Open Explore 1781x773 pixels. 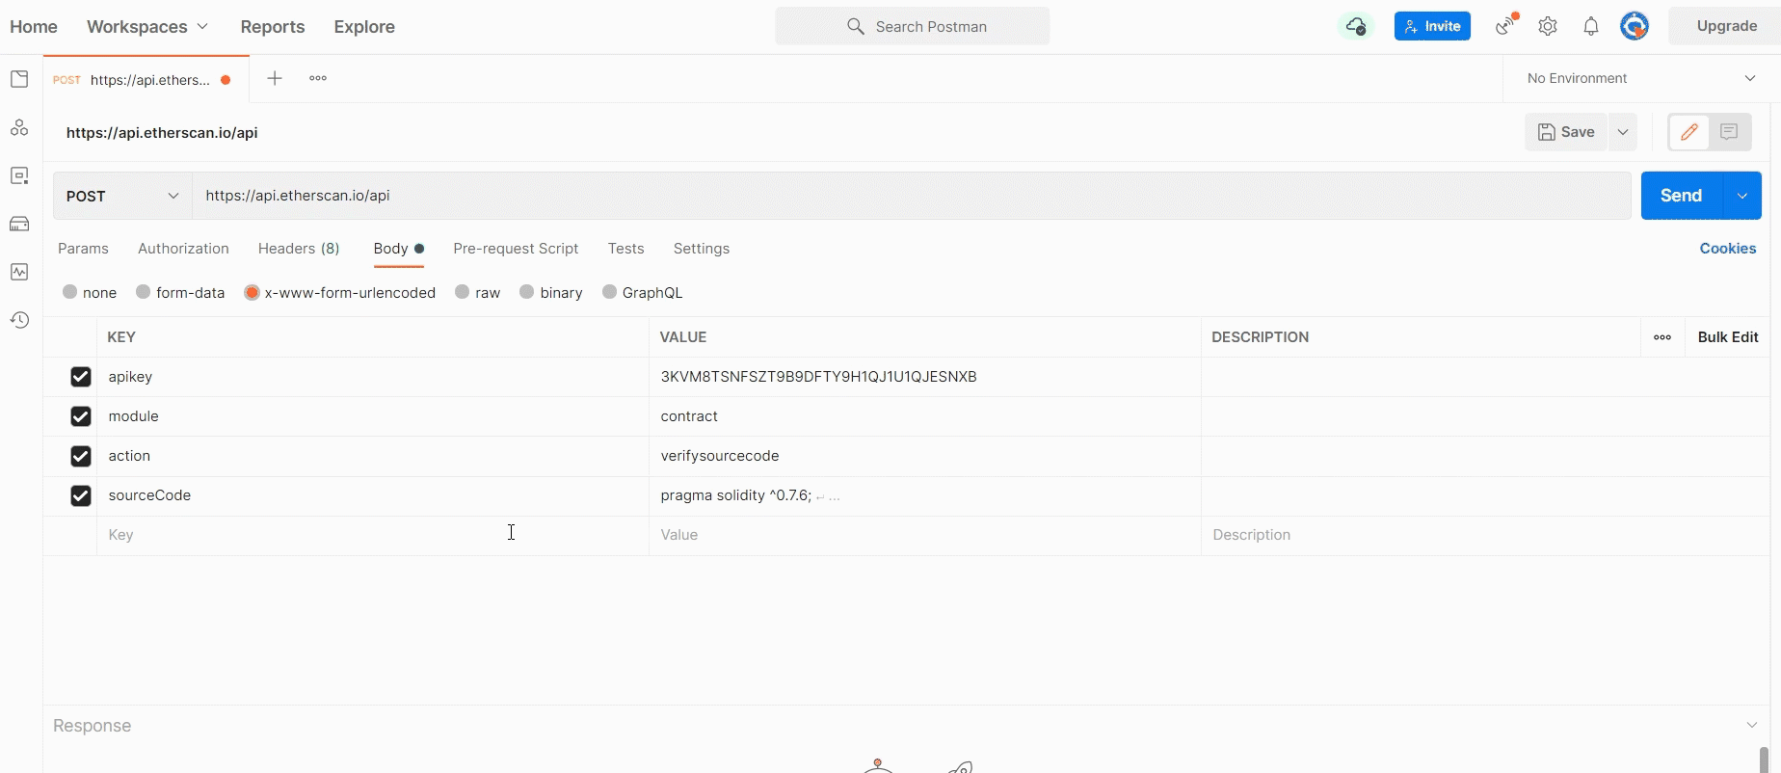click(x=364, y=27)
